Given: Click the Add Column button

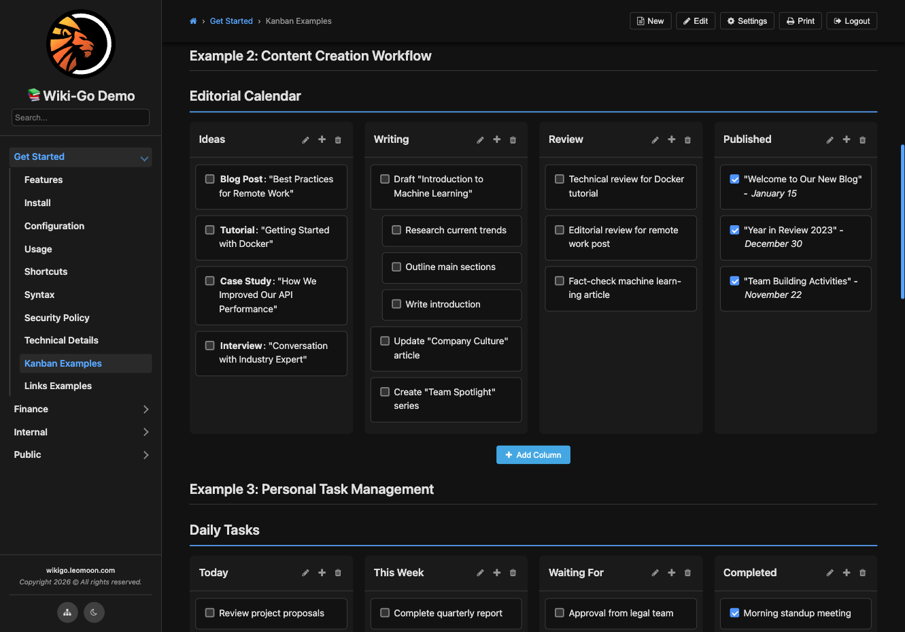Looking at the screenshot, I should [533, 455].
